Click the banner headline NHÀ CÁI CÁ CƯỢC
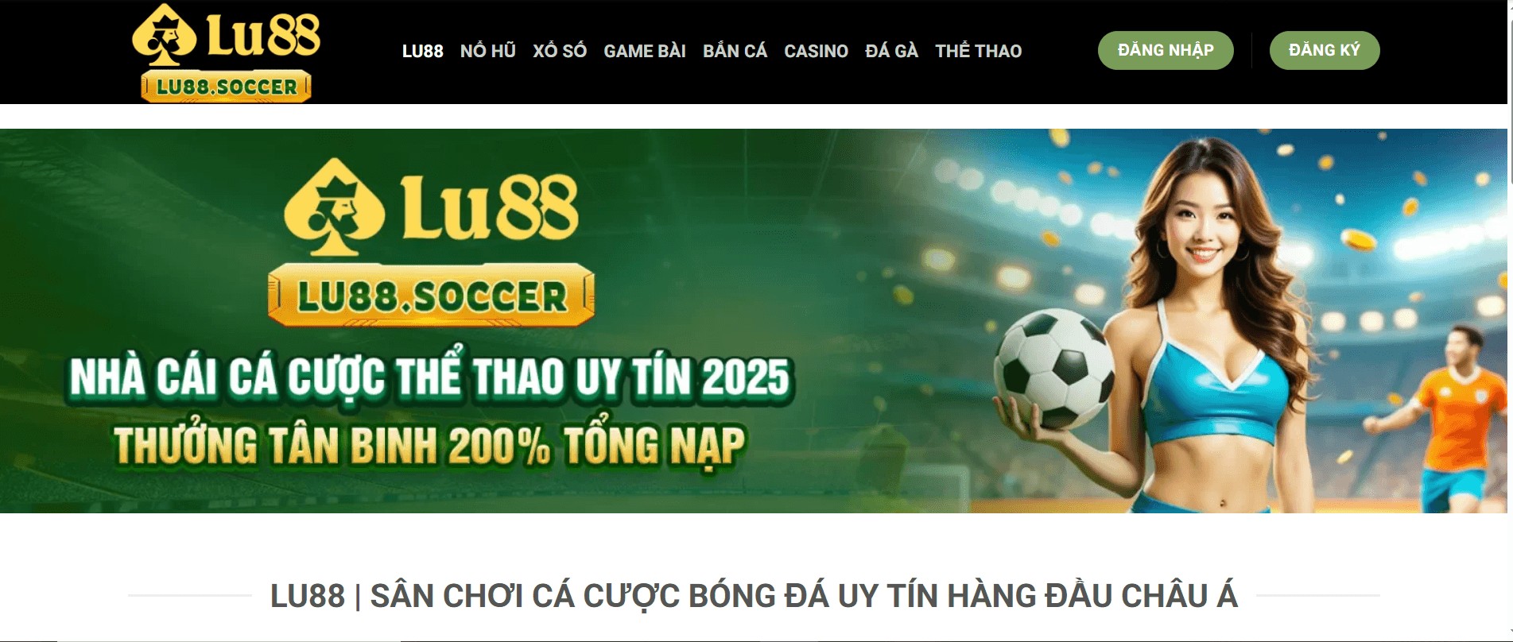 pyautogui.click(x=429, y=376)
